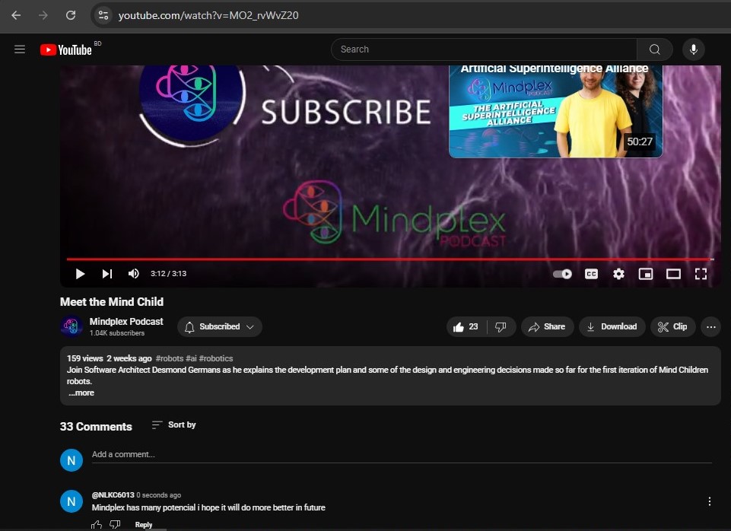Seek on the red video progress bar
This screenshot has width=731, height=531.
pos(389,259)
